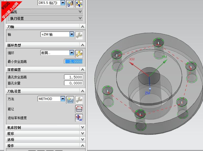Click the create new tool icon
Image resolution: width=203 pixels, height=151 pixels.
(70, 4)
